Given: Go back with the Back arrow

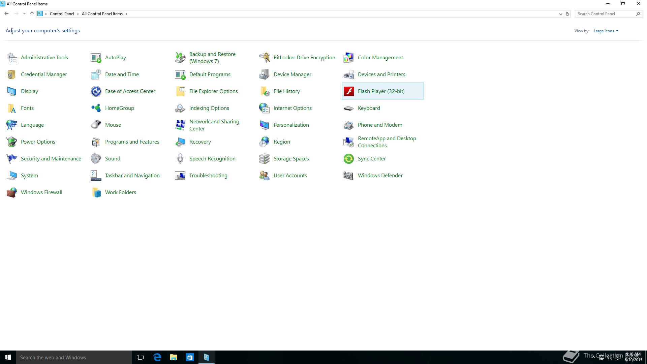Looking at the screenshot, I should point(6,14).
